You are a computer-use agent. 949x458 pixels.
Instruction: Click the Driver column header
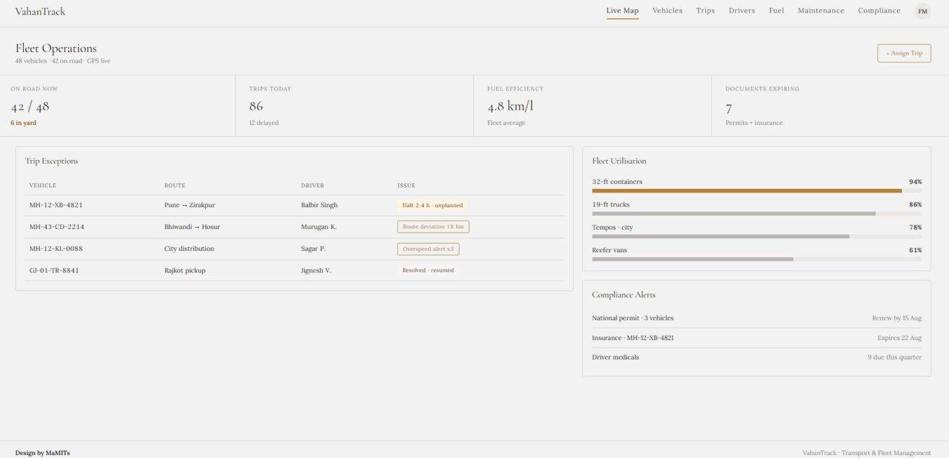[312, 185]
